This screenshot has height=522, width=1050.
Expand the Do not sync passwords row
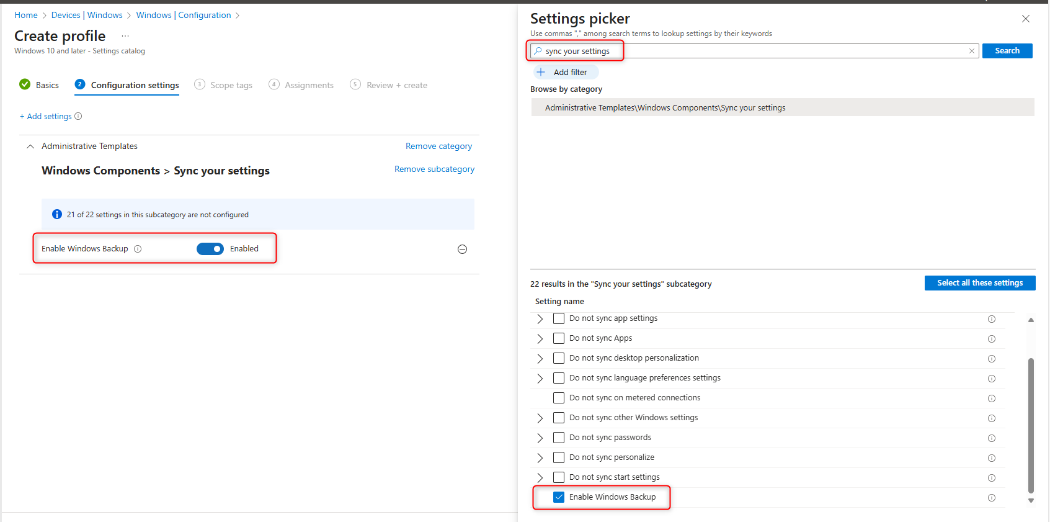point(540,438)
